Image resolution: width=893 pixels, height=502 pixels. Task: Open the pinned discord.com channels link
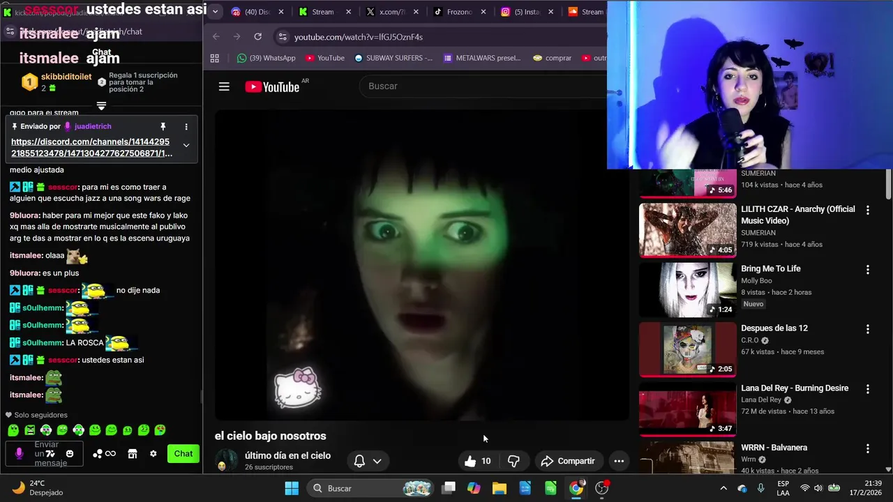tap(91, 147)
